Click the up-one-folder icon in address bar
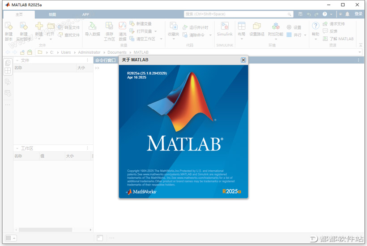Image resolution: width=367 pixels, height=246 pixels. (x=22, y=52)
